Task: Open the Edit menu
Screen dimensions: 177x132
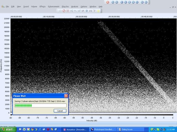Action: coord(13,7)
